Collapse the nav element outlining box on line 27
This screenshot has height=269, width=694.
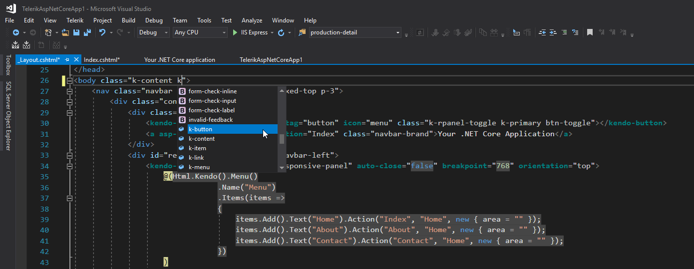click(69, 91)
